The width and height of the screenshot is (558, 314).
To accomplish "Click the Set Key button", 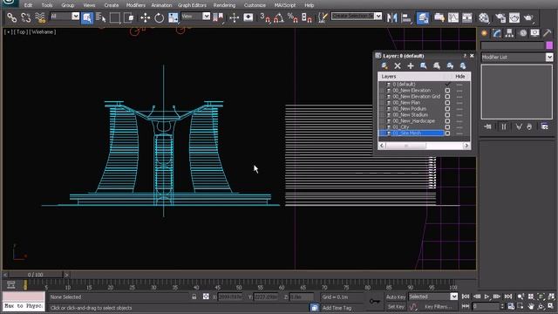I will pos(396,306).
